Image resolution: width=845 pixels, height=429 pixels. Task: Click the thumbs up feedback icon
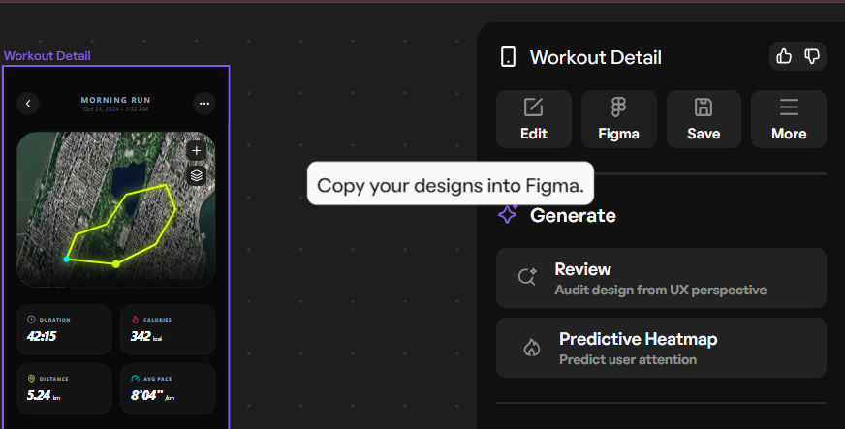tap(784, 56)
